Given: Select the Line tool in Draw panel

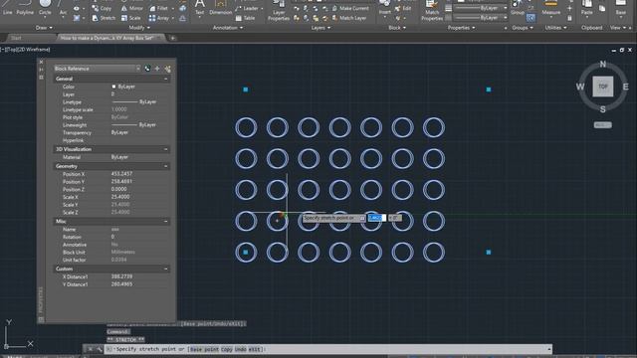Looking at the screenshot, I should tap(7, 7).
